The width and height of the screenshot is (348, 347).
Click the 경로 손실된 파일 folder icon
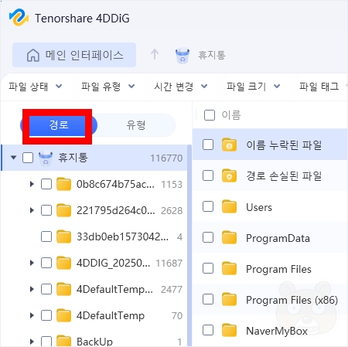[x=229, y=175]
